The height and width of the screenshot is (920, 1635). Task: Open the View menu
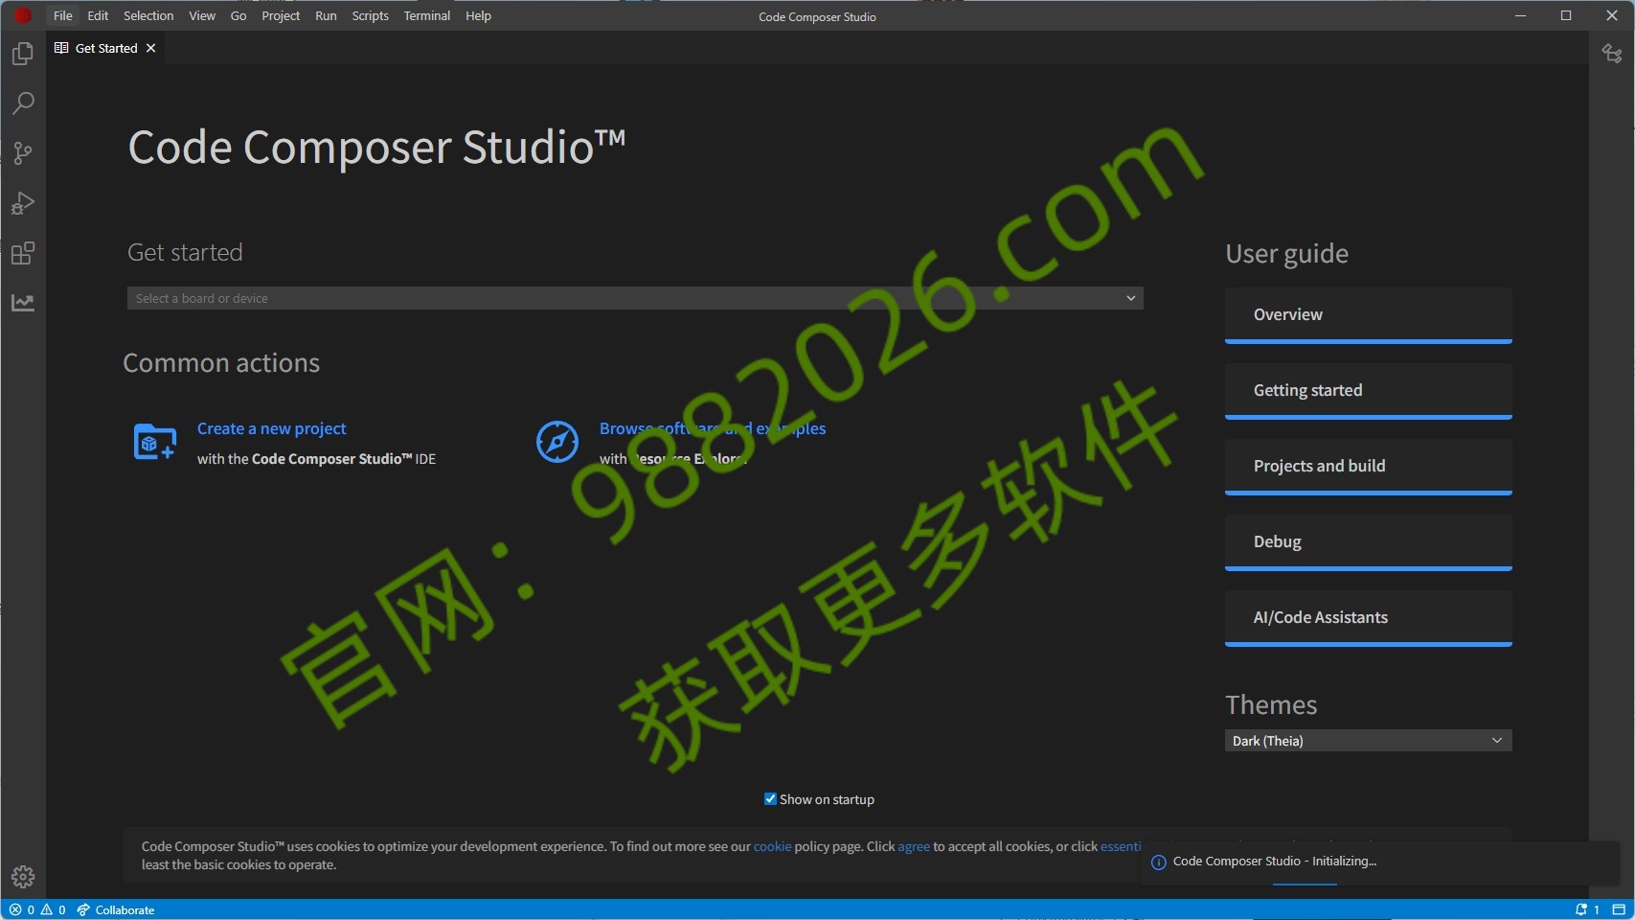[202, 15]
